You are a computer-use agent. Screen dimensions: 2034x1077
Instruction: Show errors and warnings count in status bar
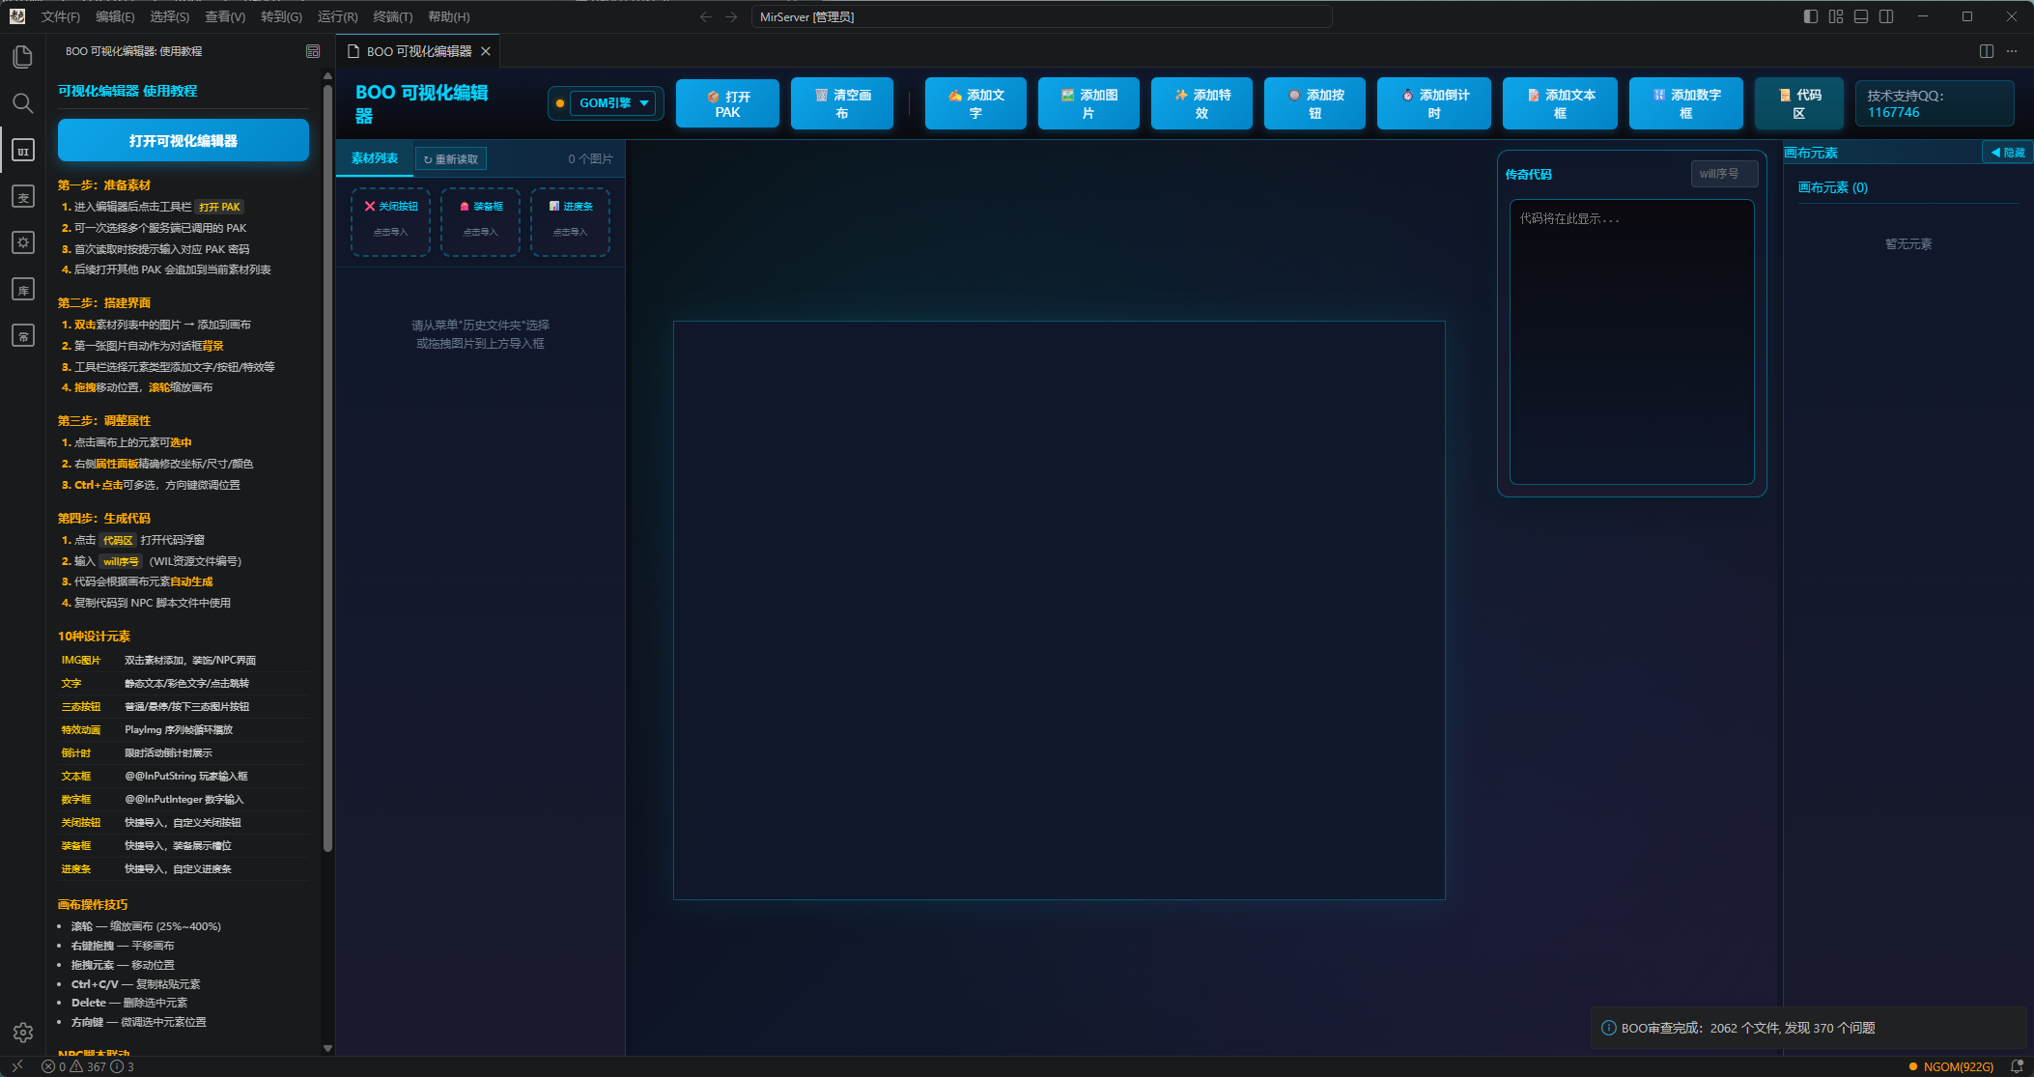(x=88, y=1066)
